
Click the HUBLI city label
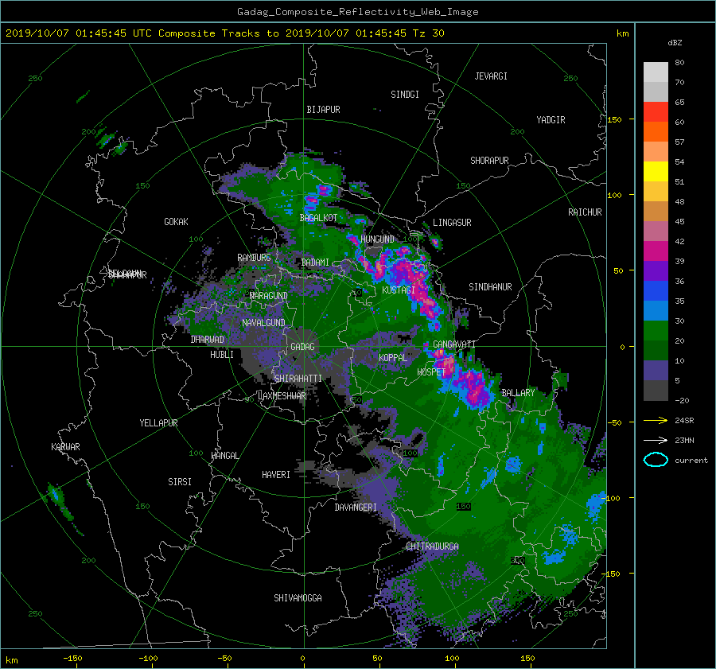tap(221, 354)
